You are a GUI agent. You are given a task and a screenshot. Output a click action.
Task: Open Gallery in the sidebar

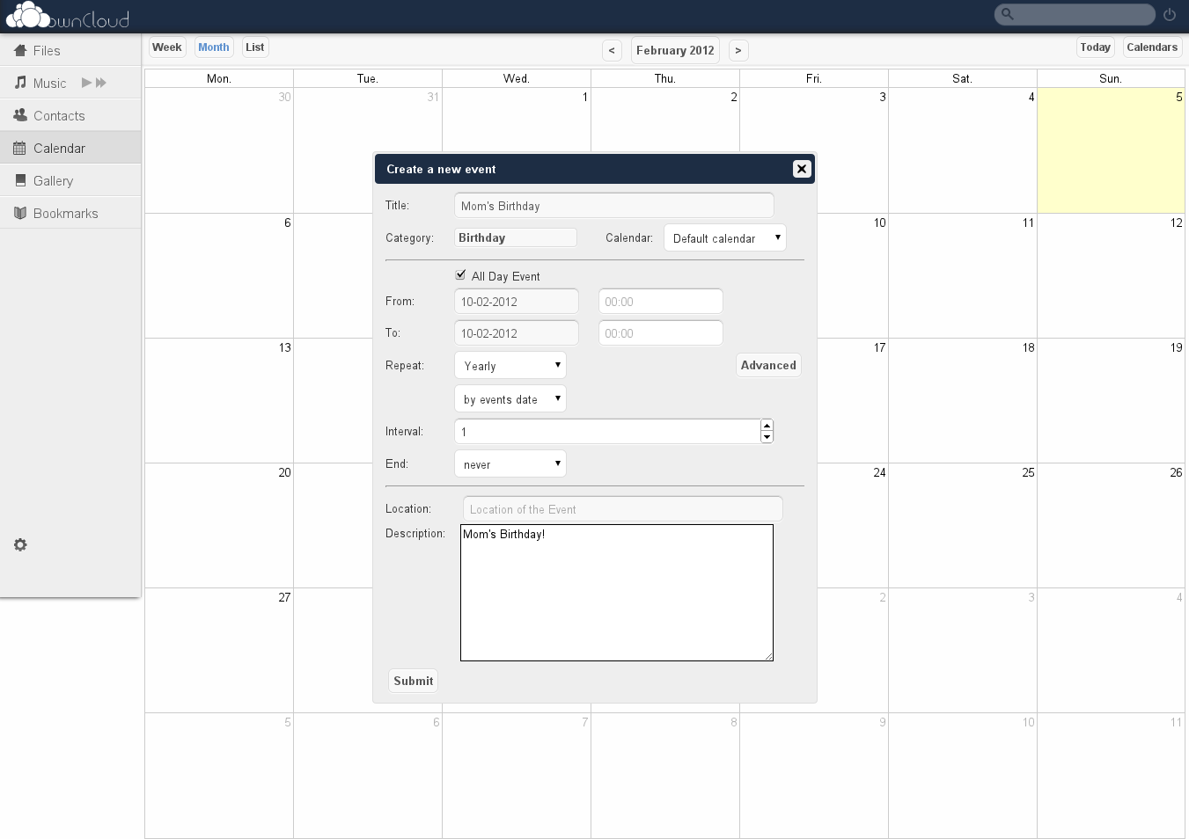coord(53,181)
